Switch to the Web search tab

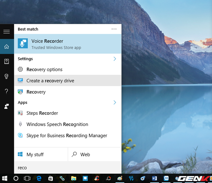pyautogui.click(x=94, y=155)
